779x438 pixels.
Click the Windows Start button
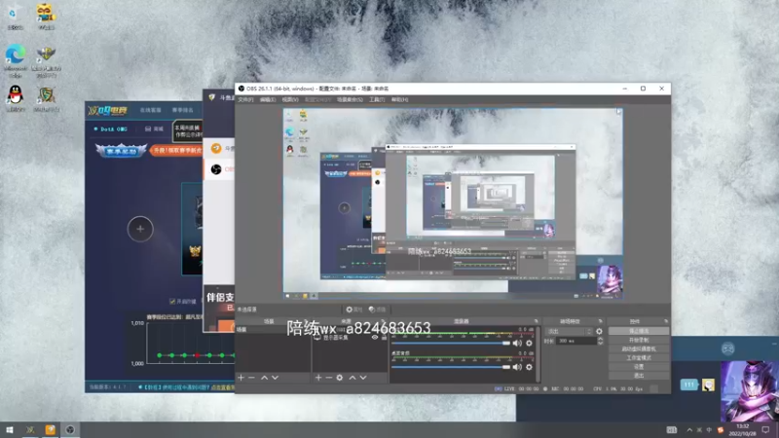coord(10,430)
